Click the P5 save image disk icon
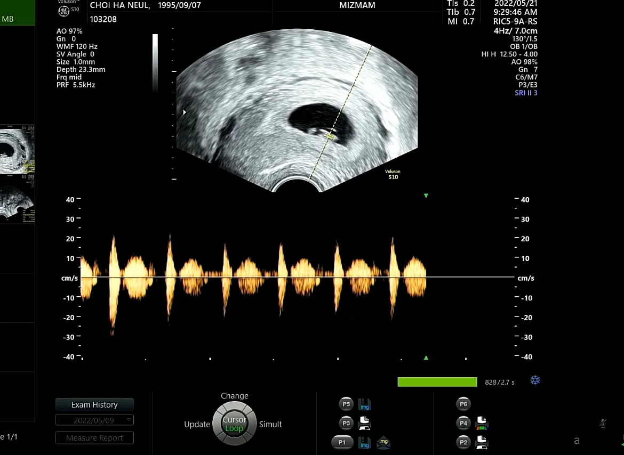The height and width of the screenshot is (455, 624). click(364, 404)
